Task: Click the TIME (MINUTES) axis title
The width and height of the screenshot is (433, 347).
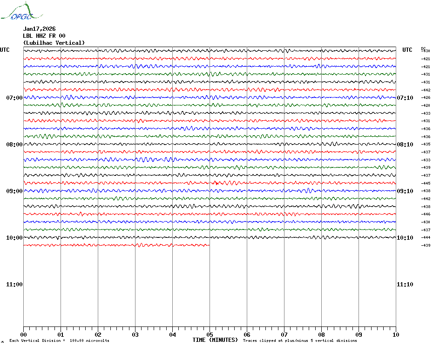Action: coord(215,340)
